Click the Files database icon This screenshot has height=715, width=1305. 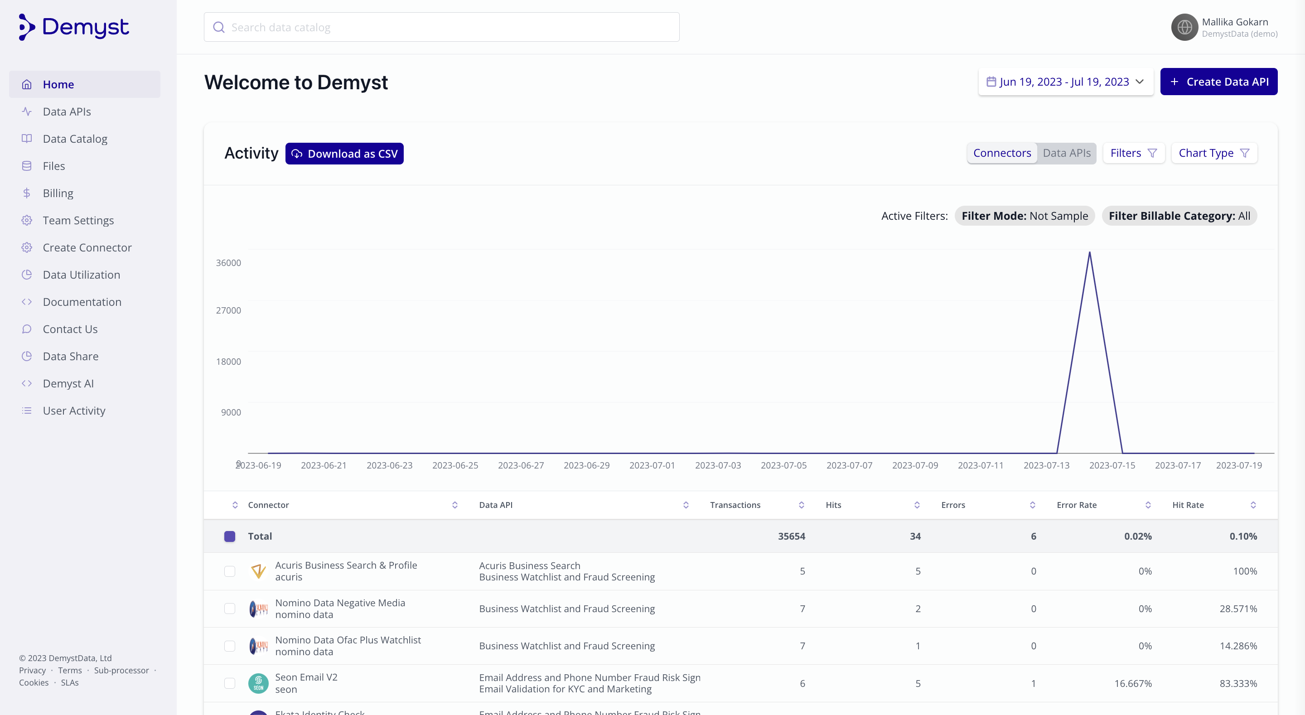pyautogui.click(x=27, y=166)
